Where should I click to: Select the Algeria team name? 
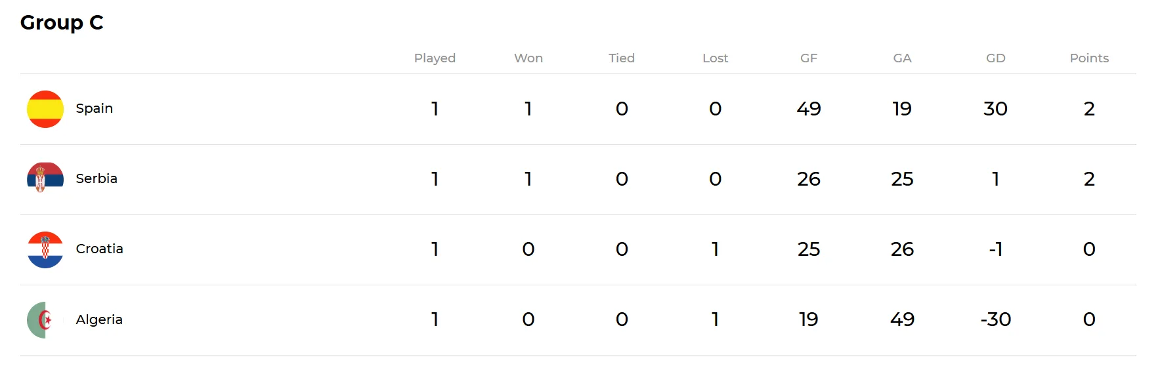click(99, 319)
